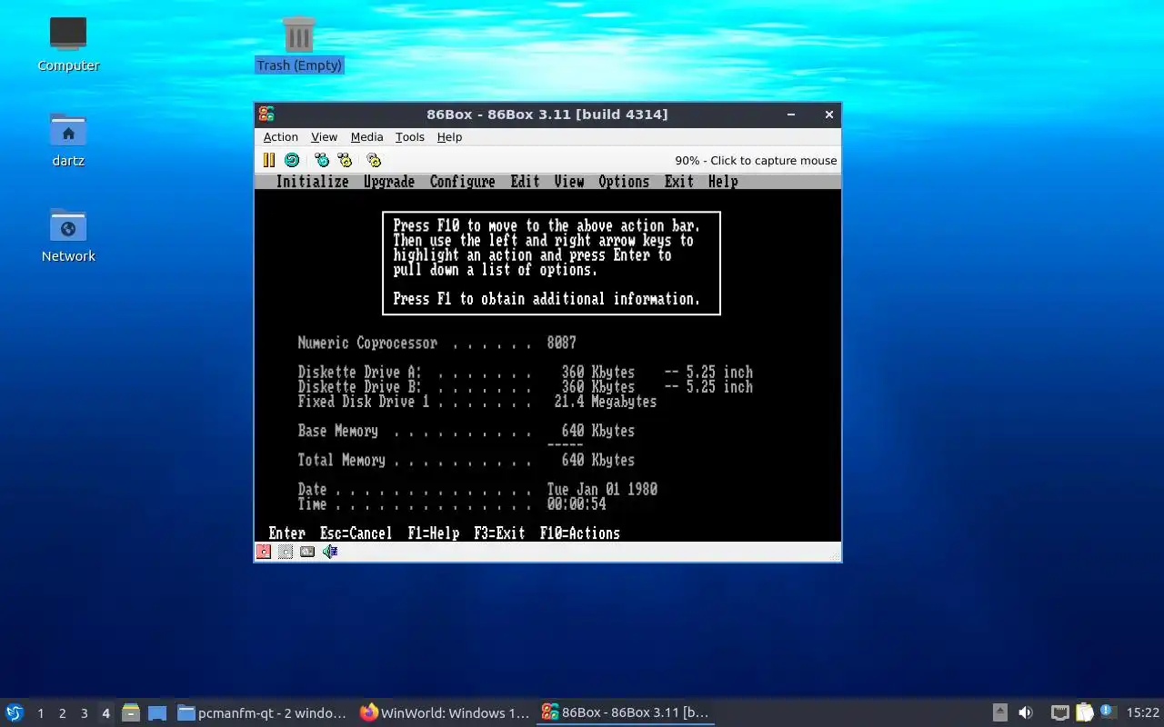The width and height of the screenshot is (1164, 727).
Task: Activate the pcmanfm-qt taskbar entry
Action: [262, 713]
